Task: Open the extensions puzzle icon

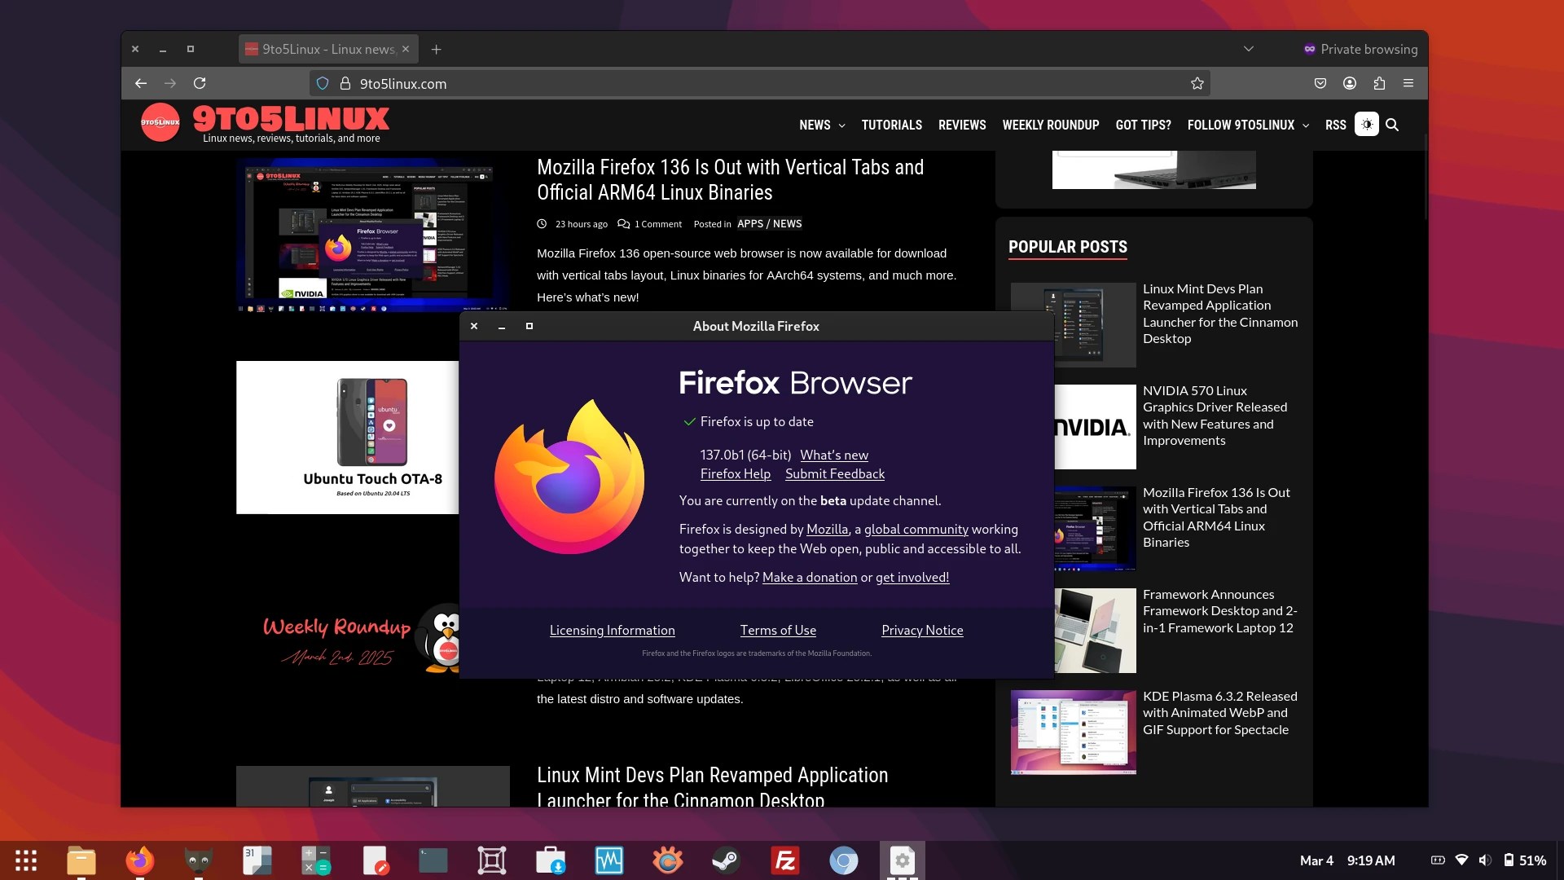Action: coord(1379,83)
